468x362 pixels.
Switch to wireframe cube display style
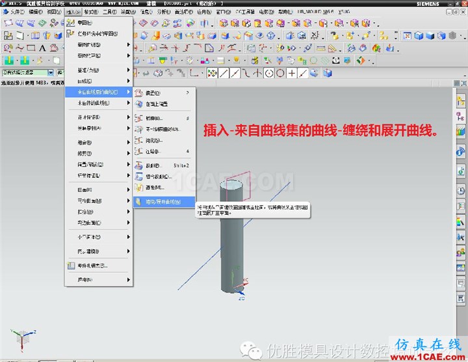point(419,36)
